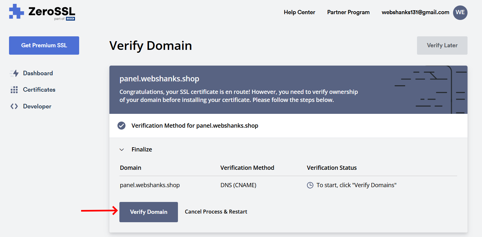Click the 'To start, click Verify Domains' status

coord(357,185)
